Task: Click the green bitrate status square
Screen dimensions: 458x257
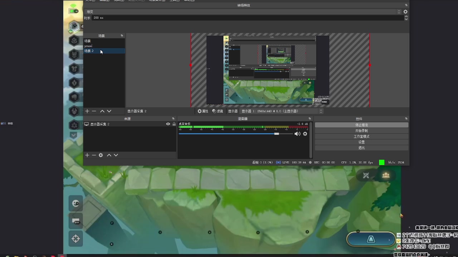Action: 382,162
